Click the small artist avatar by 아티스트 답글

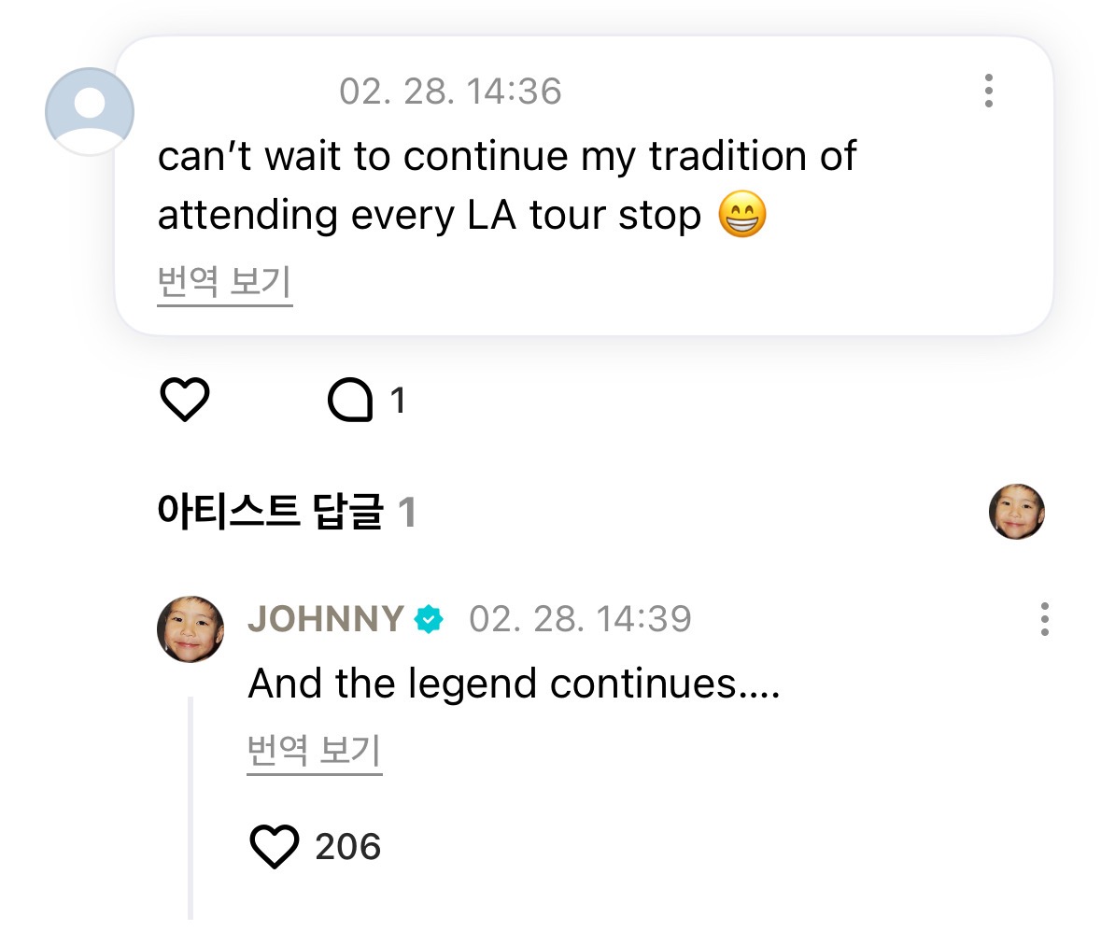(1016, 512)
